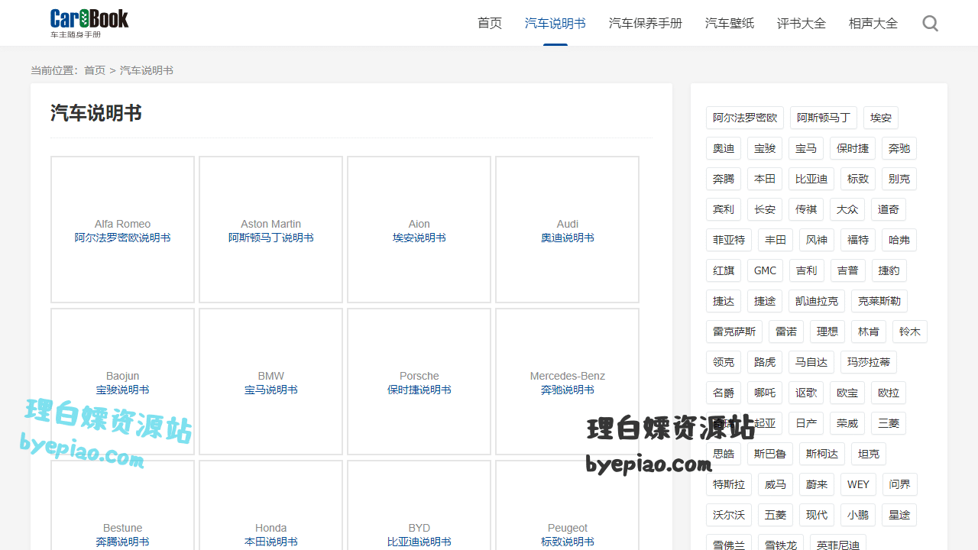Select the 奔驰 sidebar tag

tap(899, 148)
